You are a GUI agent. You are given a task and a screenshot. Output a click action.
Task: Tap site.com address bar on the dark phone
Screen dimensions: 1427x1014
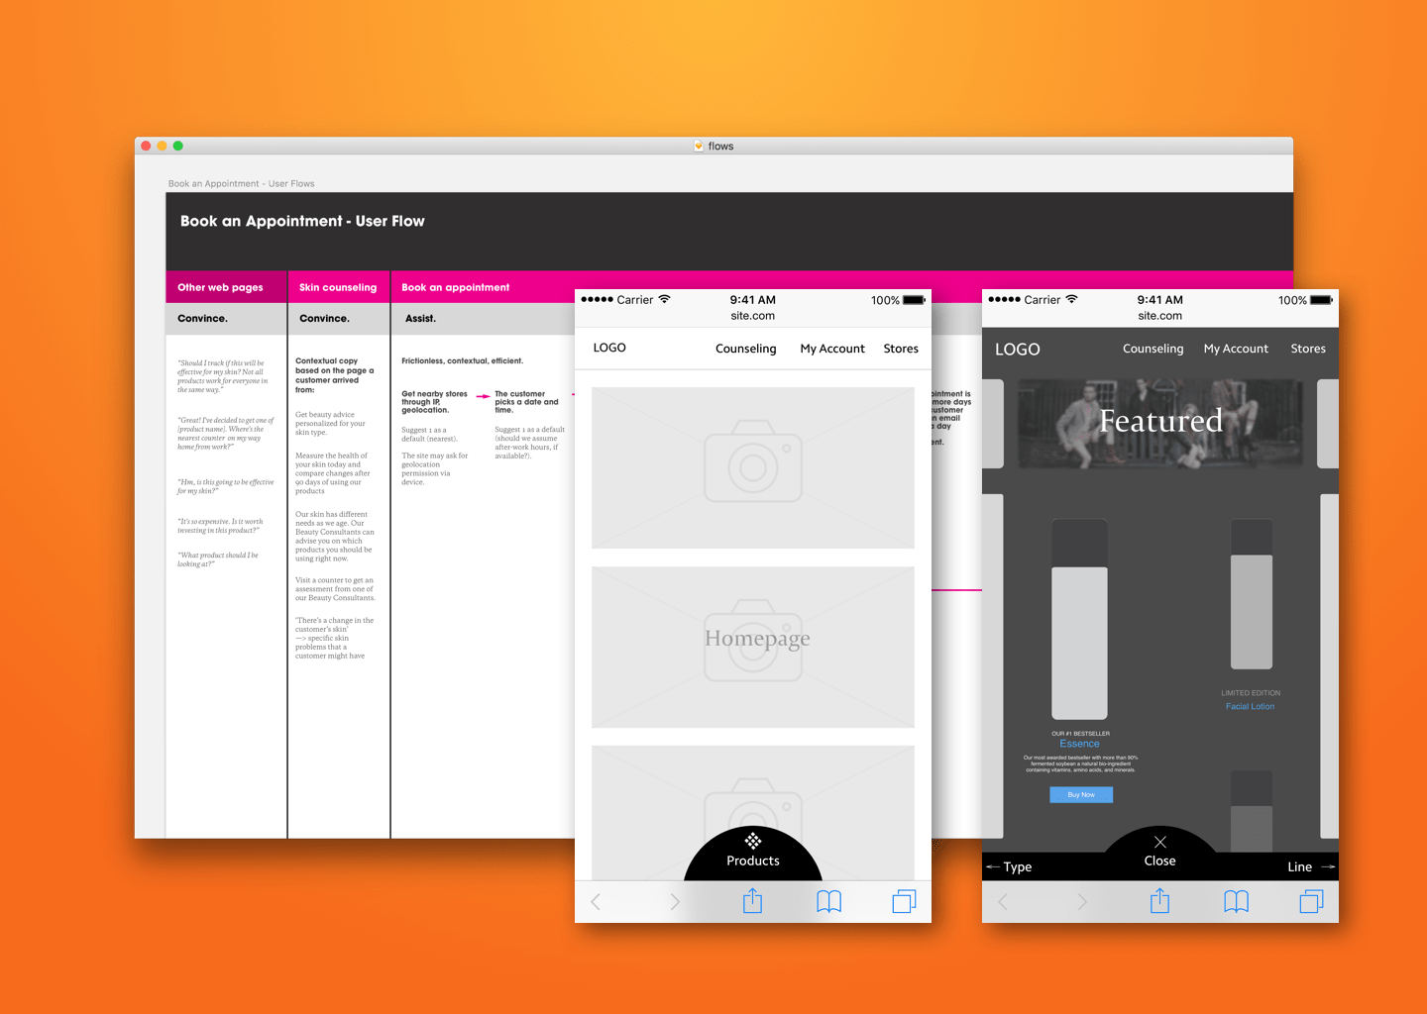coord(1160,316)
